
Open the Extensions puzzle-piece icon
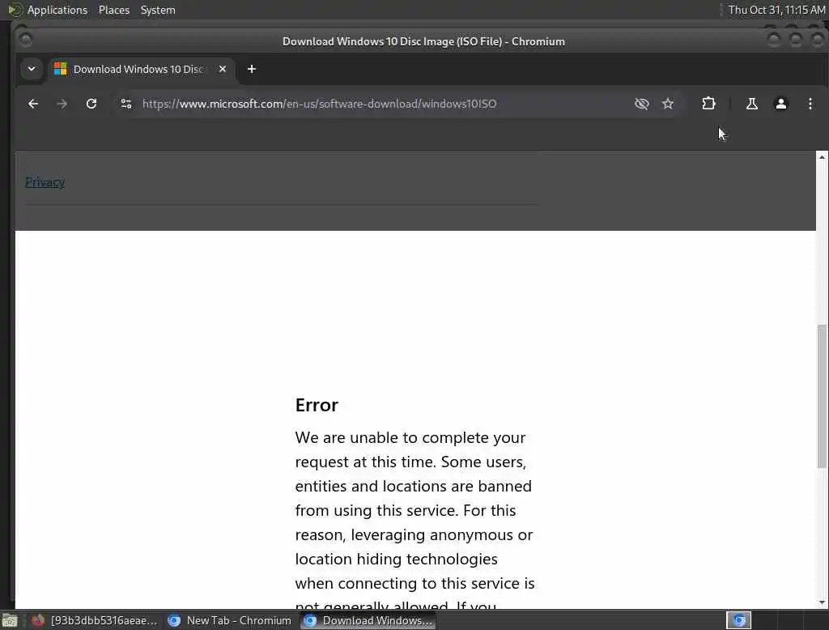click(708, 104)
